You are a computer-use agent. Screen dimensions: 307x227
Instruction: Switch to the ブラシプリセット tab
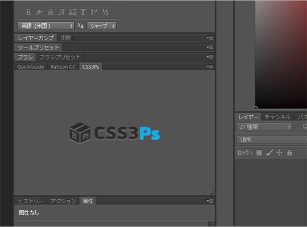[x=60, y=57]
